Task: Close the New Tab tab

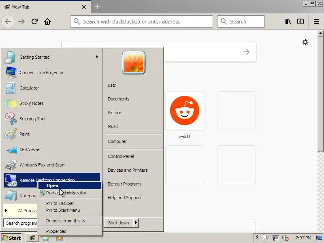Action: pyautogui.click(x=84, y=7)
